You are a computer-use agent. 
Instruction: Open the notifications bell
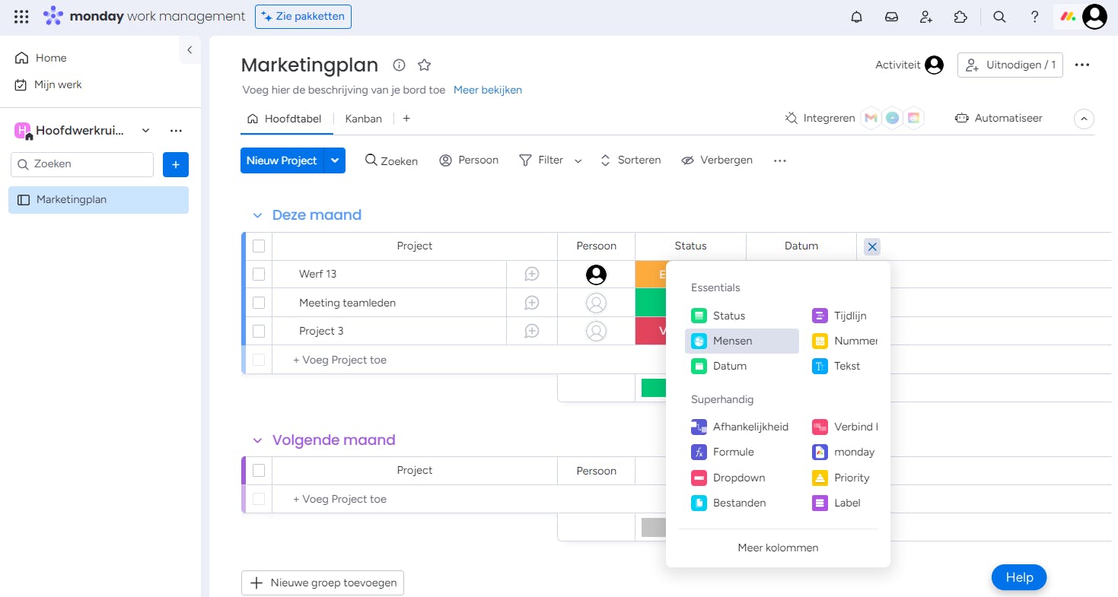pyautogui.click(x=856, y=17)
